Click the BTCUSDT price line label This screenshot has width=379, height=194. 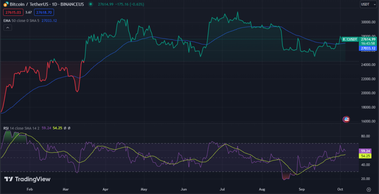(350, 39)
